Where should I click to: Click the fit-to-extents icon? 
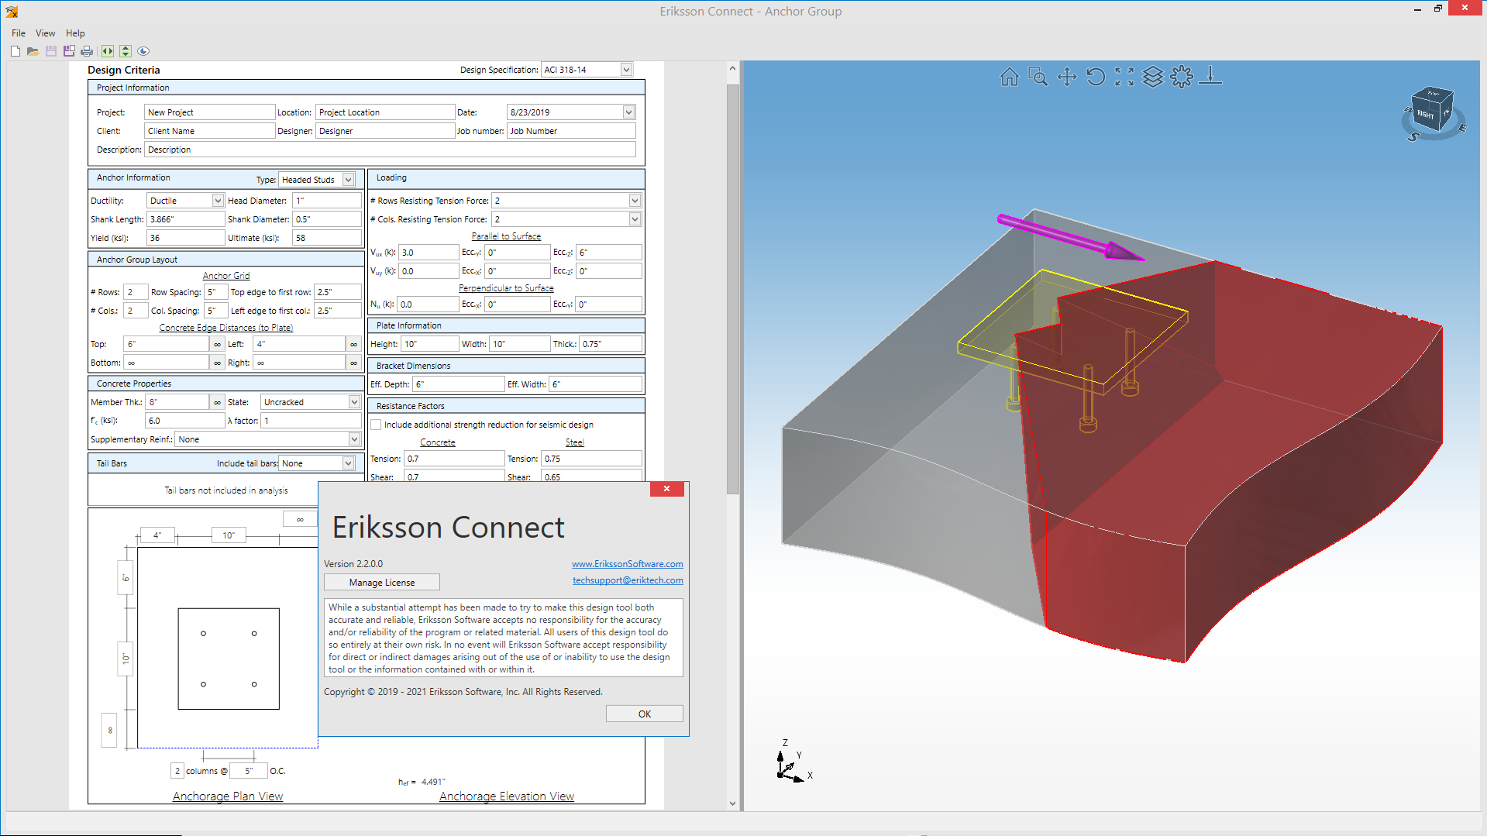[1124, 77]
